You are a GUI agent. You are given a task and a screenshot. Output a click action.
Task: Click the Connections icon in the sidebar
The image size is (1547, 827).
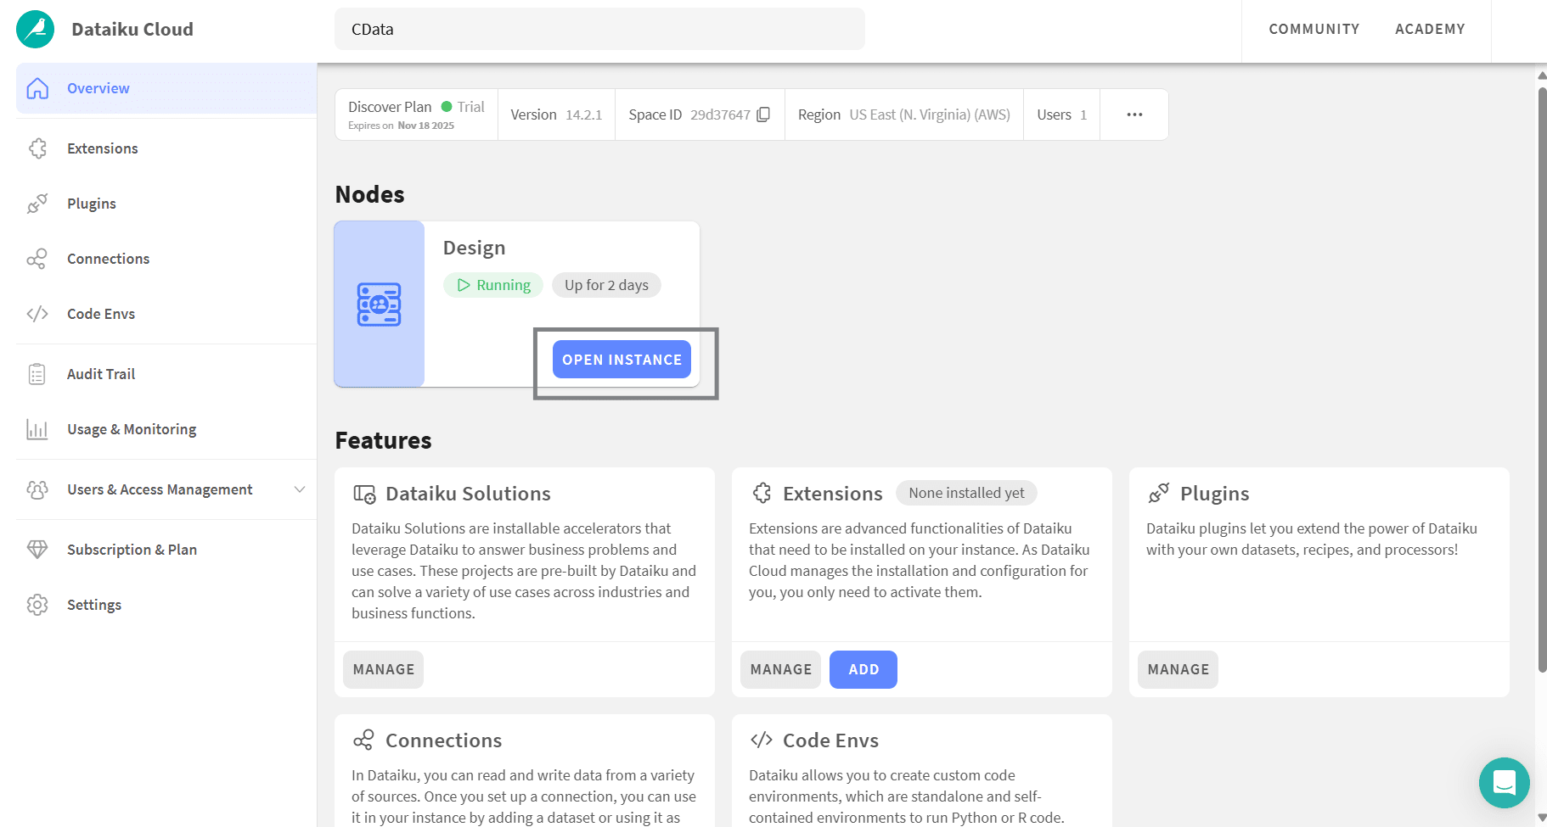[x=37, y=259]
